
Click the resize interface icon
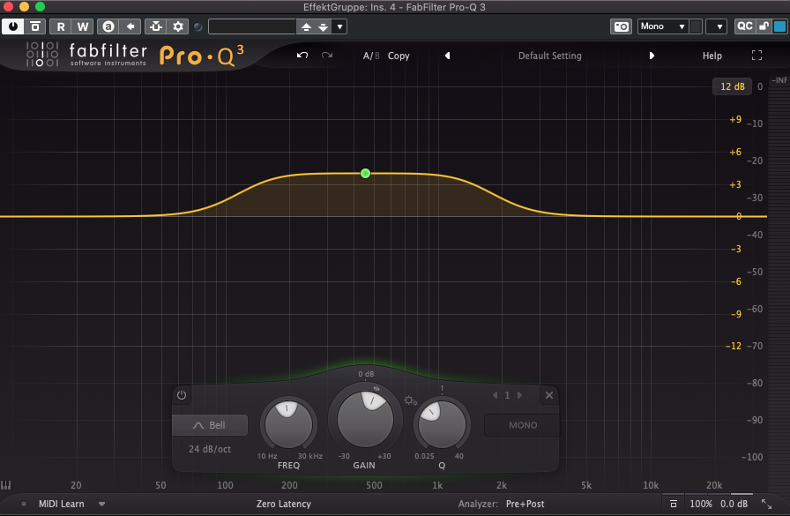point(767,504)
